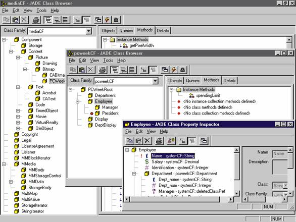The width and height of the screenshot is (296, 222).
Task: Click the question mark icon beside Manager
Action: (154, 191)
